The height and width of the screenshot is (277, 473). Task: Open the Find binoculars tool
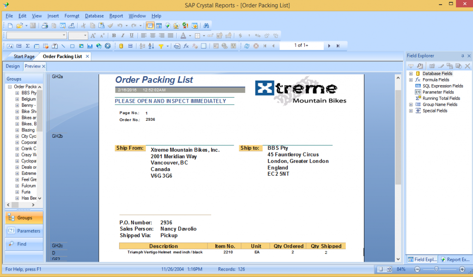206,26
